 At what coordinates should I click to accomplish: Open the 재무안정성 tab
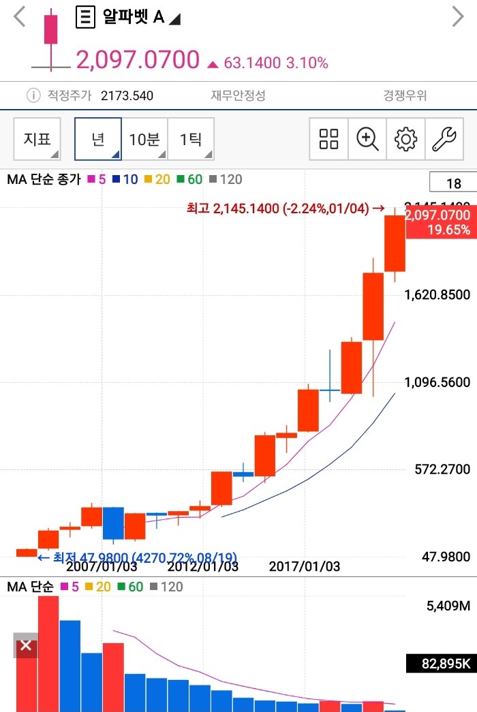pyautogui.click(x=238, y=95)
